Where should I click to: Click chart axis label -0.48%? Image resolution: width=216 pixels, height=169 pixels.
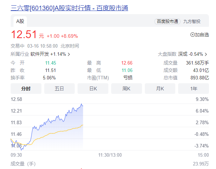201,134
